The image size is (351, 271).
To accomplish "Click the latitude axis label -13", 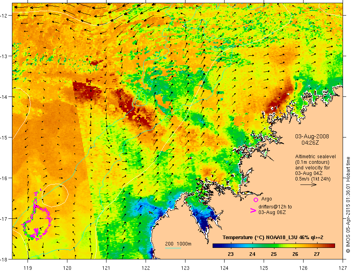I will pos(4,56).
